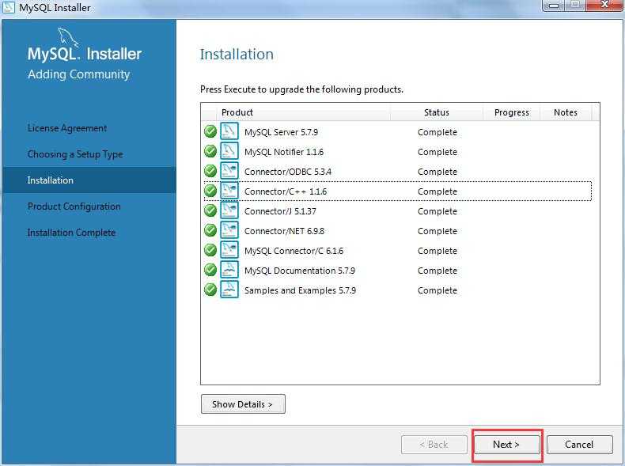The height and width of the screenshot is (466, 625).
Task: Click Complete status for Connector/NET 6.9.8
Action: pyautogui.click(x=437, y=231)
